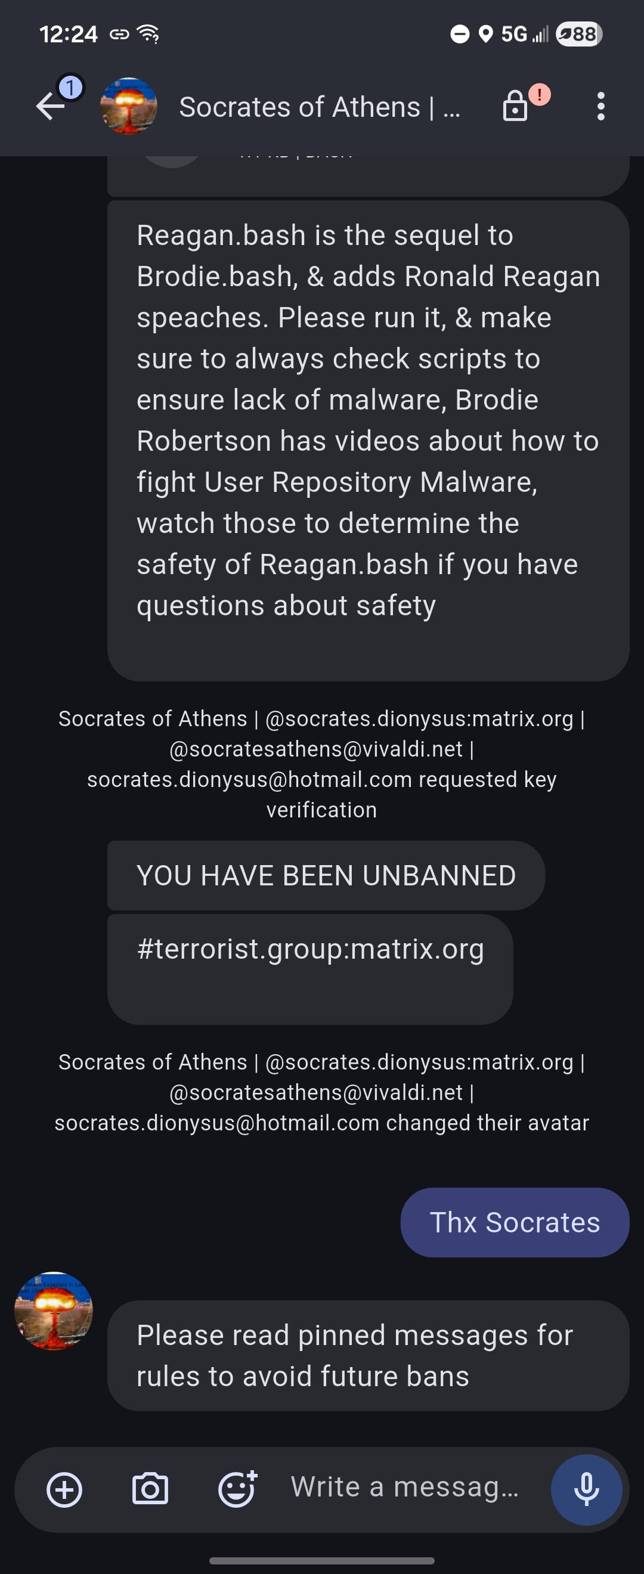Screen dimensions: 644x1574
Task: Tap the key verification request notice
Action: [x=321, y=764]
